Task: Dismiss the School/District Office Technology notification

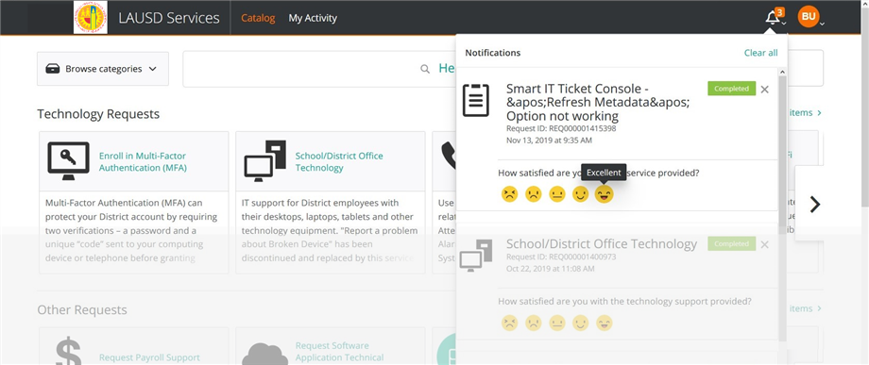Action: (765, 244)
